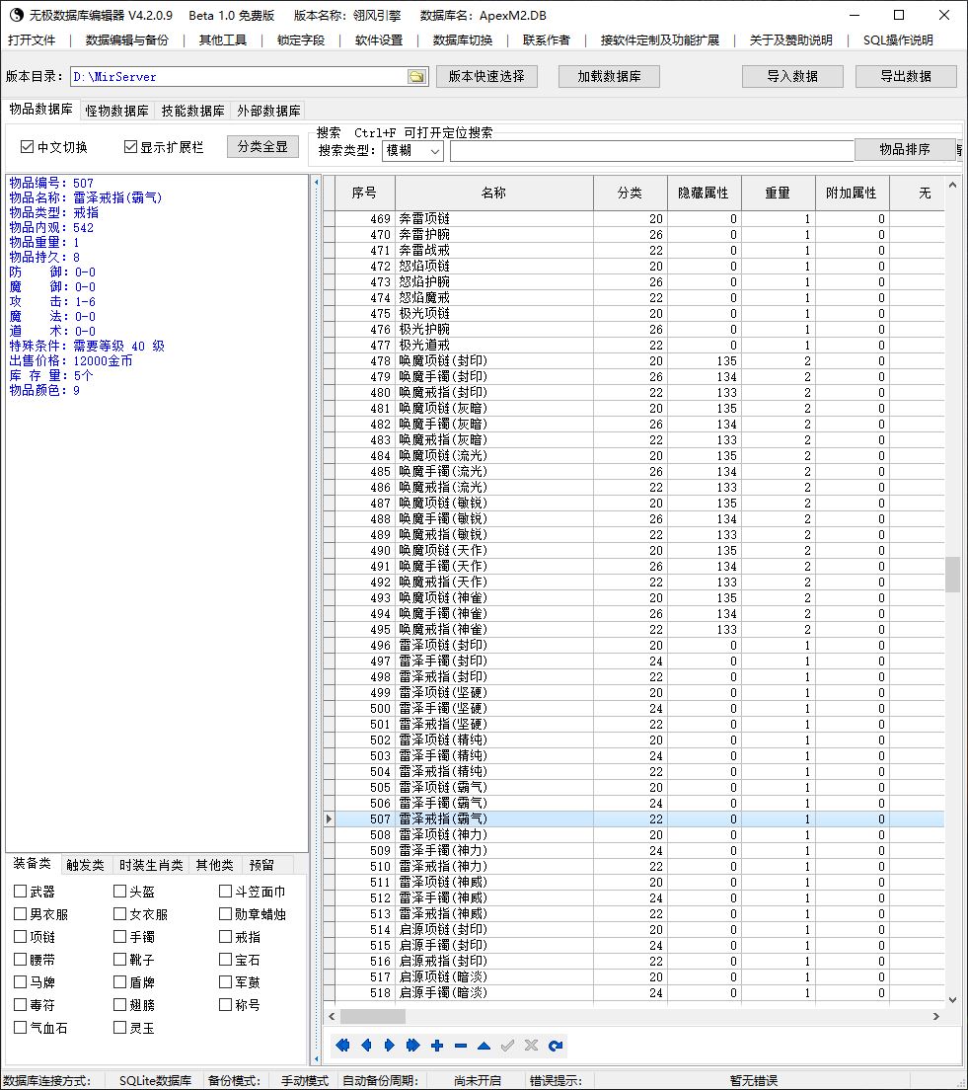Click the 版本快速选择 button

486,76
